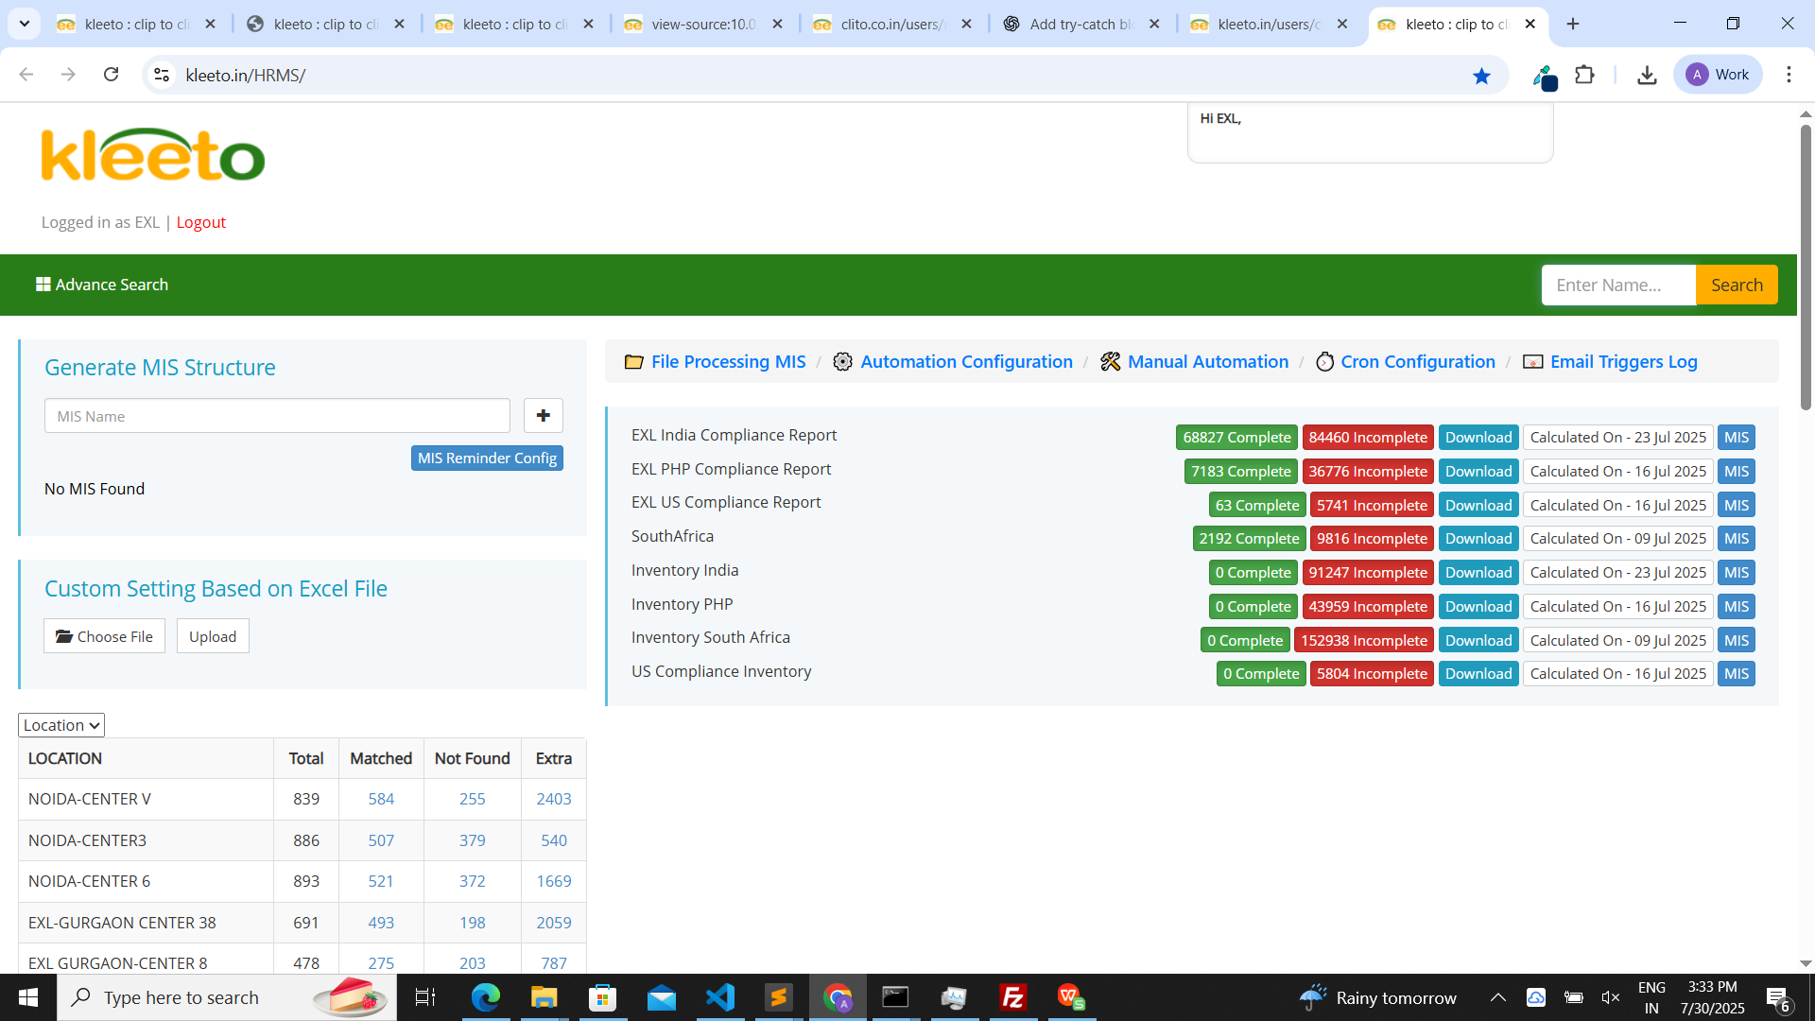The width and height of the screenshot is (1815, 1021).
Task: Click the MIS Reminder Config button
Action: click(x=487, y=459)
